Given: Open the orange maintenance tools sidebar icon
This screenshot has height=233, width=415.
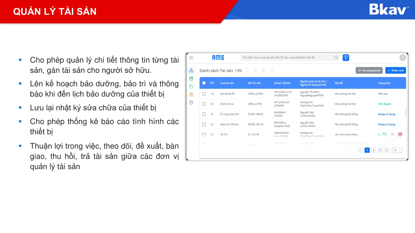Looking at the screenshot, I should (191, 94).
